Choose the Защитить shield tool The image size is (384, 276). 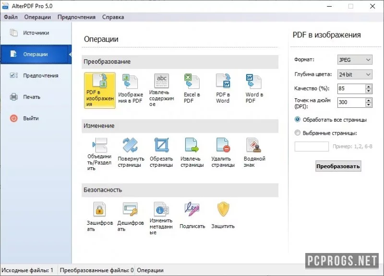(223, 215)
